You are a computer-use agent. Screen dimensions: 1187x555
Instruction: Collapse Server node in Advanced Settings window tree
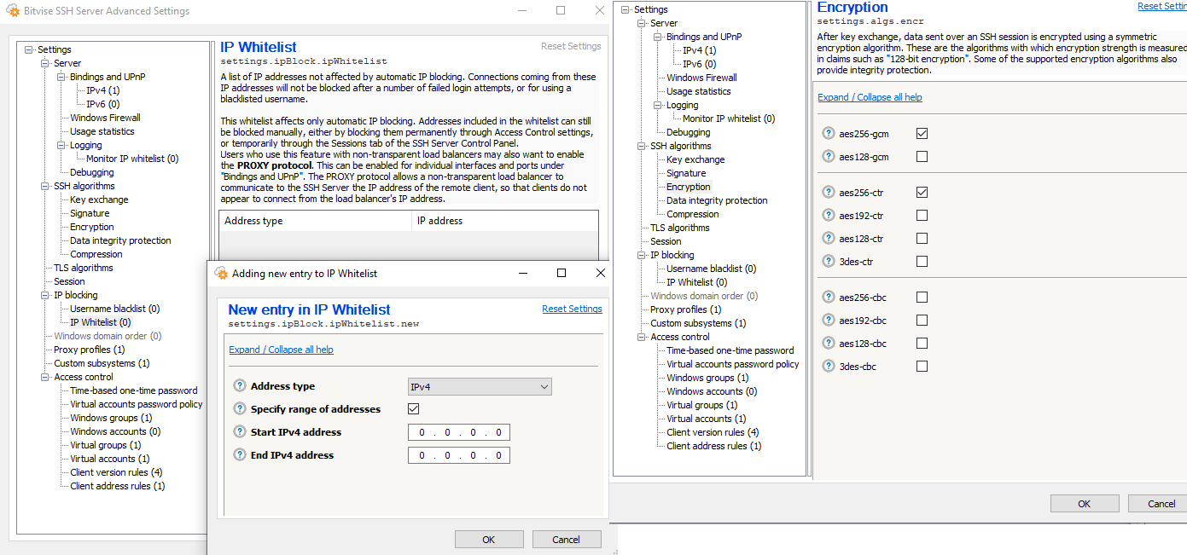(45, 63)
